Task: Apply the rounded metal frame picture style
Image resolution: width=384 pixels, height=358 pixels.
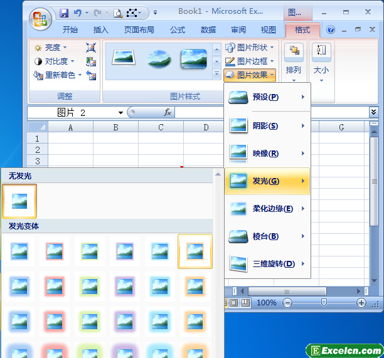Action: pos(194,59)
